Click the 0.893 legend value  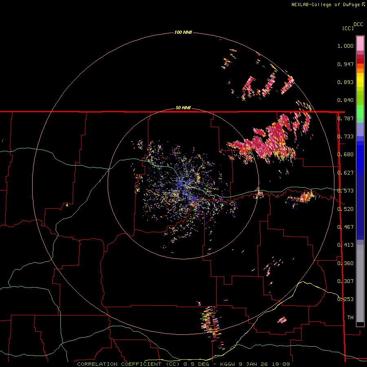[x=345, y=82]
